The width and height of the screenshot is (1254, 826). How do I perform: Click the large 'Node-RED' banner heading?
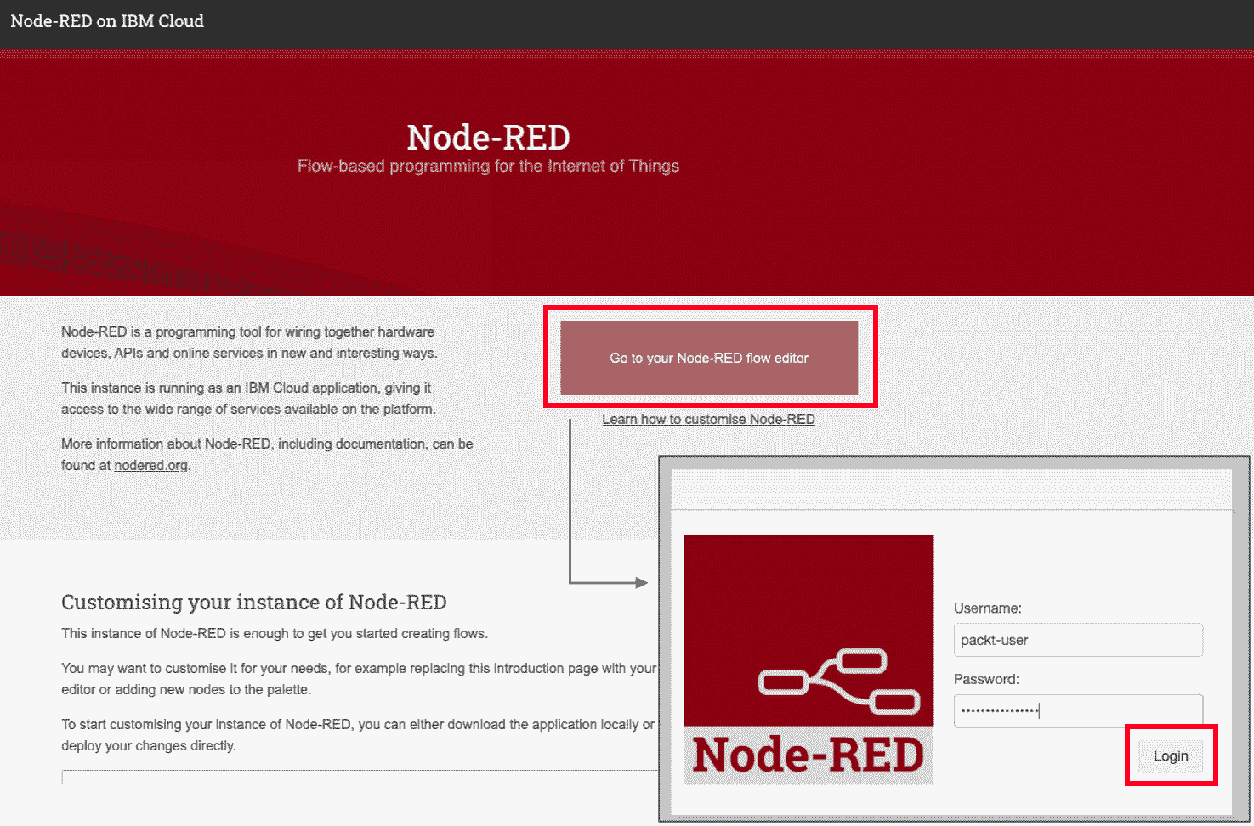click(488, 137)
